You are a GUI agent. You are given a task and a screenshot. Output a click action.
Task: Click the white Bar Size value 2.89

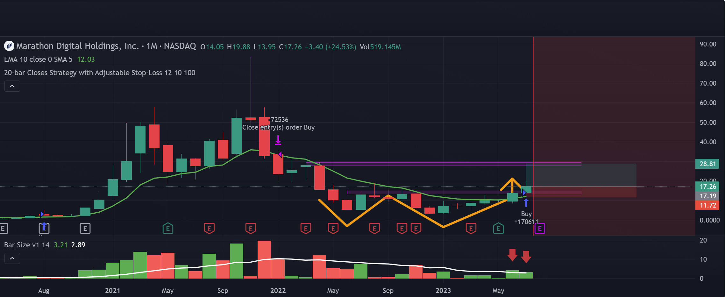pos(78,245)
